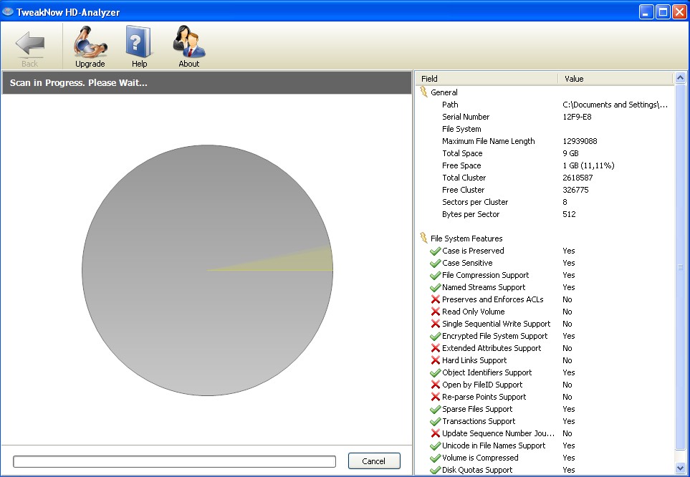Image resolution: width=690 pixels, height=477 pixels.
Task: Click the File System Features lightning icon
Action: [x=423, y=238]
